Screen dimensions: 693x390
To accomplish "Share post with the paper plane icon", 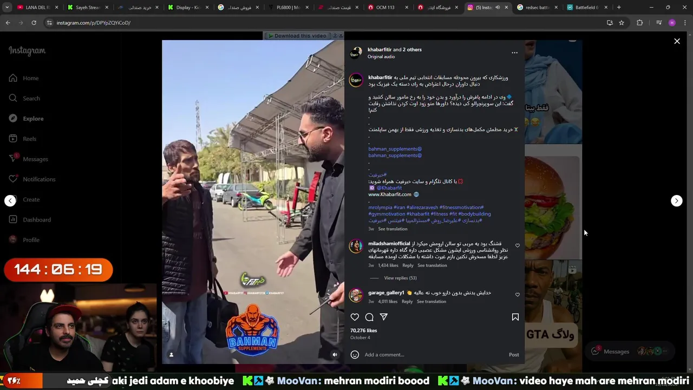I will tap(384, 317).
